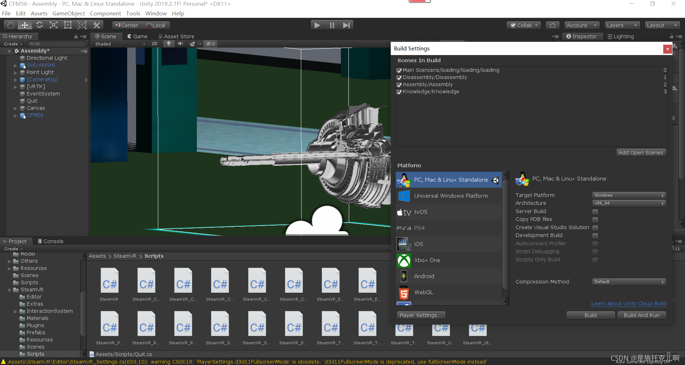Collapse SteamVR folder in Project
Screen dimensions: 685x365
click(x=9, y=290)
